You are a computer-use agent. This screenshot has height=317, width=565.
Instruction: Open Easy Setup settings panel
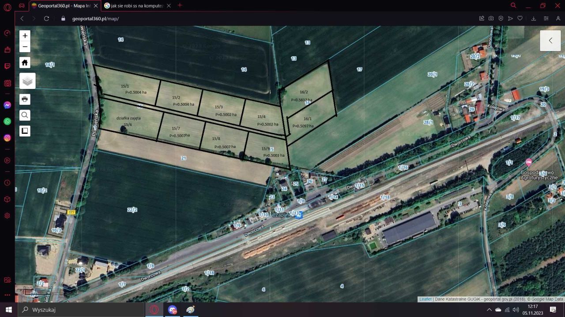pyautogui.click(x=546, y=18)
